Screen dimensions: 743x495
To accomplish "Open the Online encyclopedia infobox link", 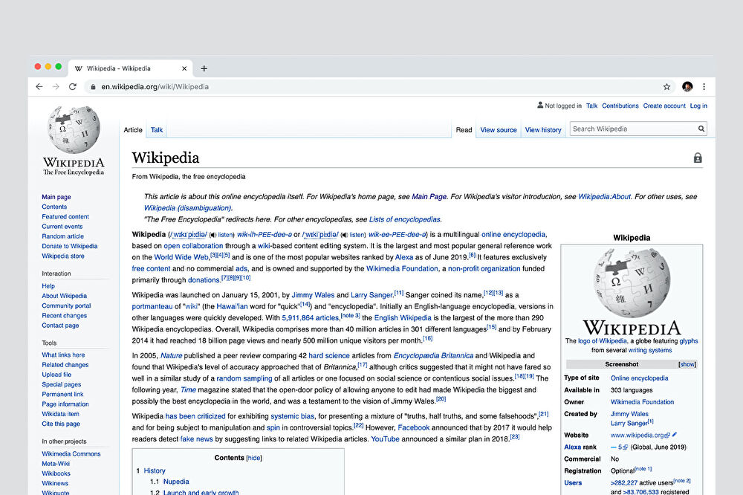I will click(x=639, y=378).
